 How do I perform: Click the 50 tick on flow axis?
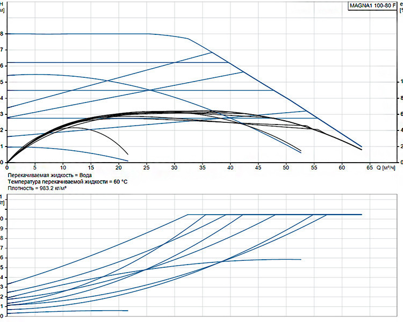point(286,167)
